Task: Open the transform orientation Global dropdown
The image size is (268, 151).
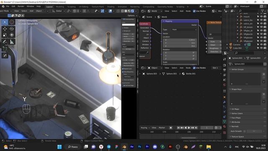Action: point(59,11)
